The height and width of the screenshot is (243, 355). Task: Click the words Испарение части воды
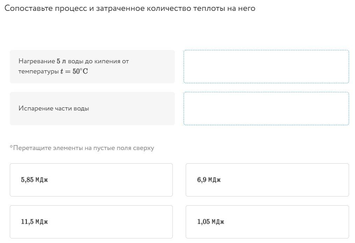point(54,108)
